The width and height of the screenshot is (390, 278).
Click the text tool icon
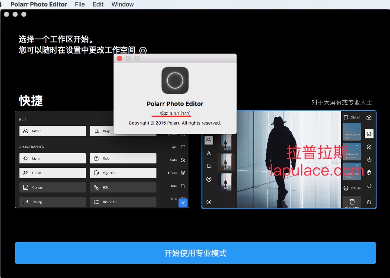tap(209, 153)
